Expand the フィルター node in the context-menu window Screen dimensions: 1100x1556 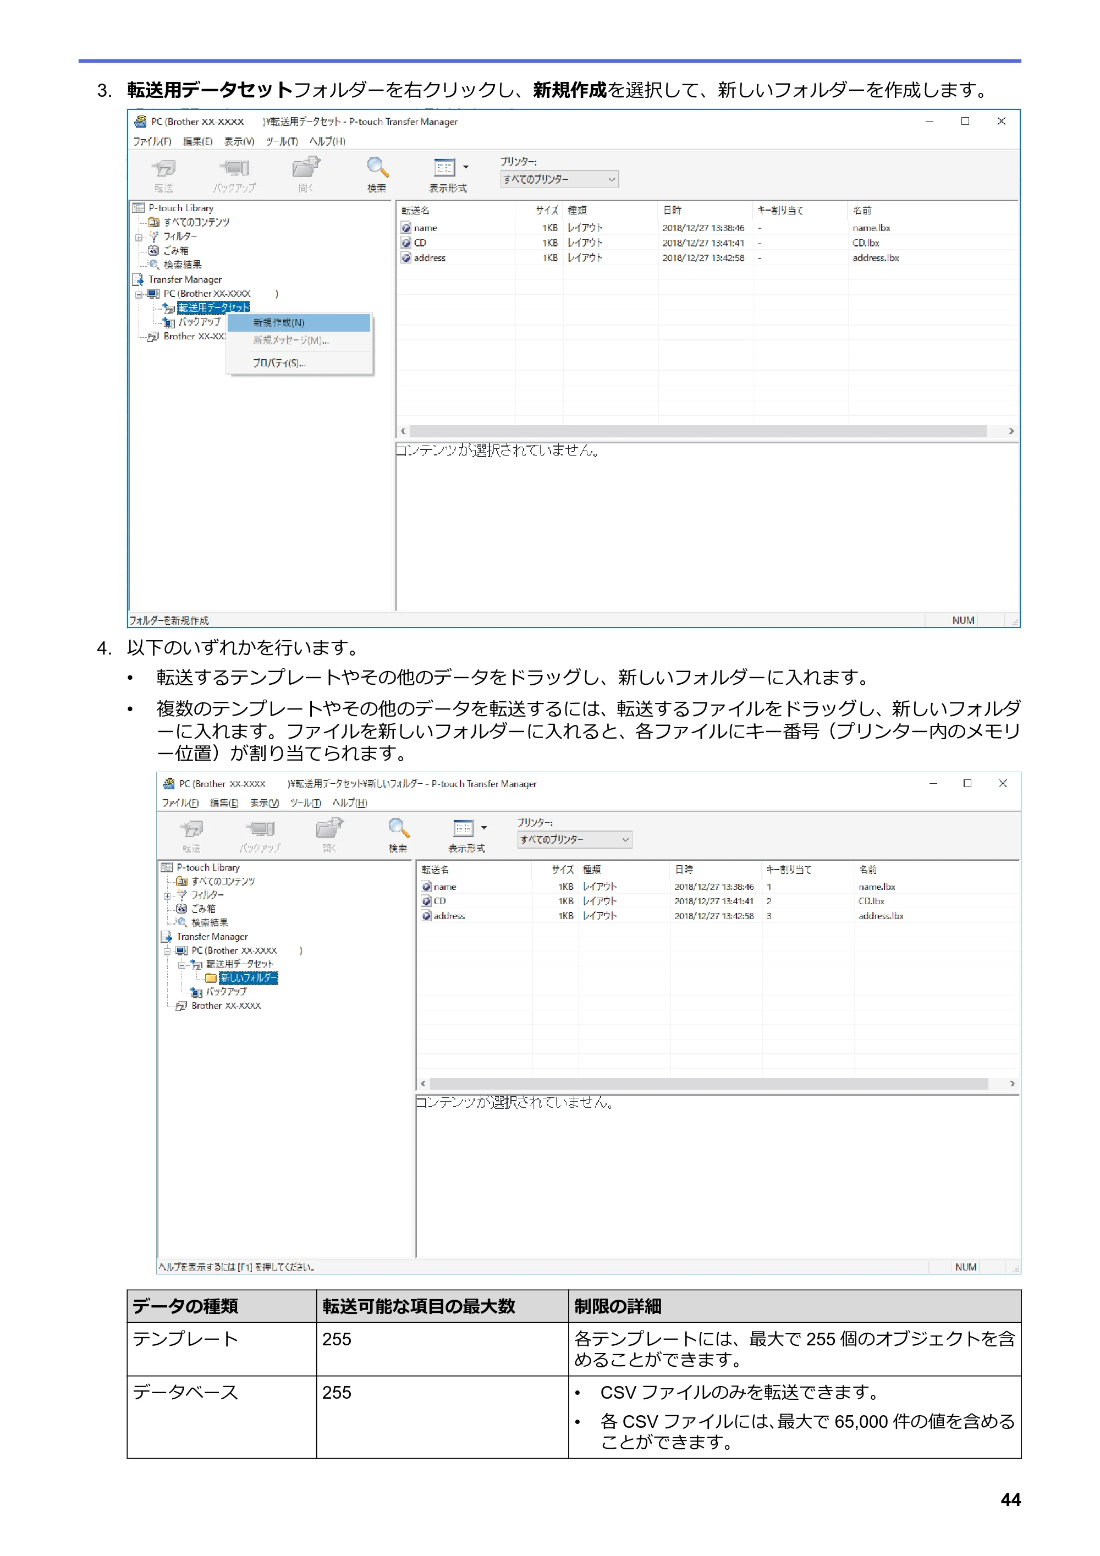138,237
